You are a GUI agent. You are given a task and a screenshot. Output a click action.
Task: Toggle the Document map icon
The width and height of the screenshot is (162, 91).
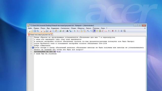coord(100,31)
